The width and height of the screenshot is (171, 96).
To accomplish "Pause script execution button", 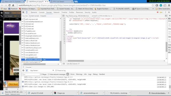I will (x=170, y=16).
